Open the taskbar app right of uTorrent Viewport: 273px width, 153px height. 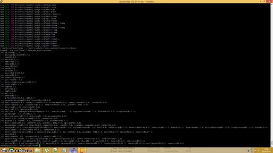(x=55, y=150)
